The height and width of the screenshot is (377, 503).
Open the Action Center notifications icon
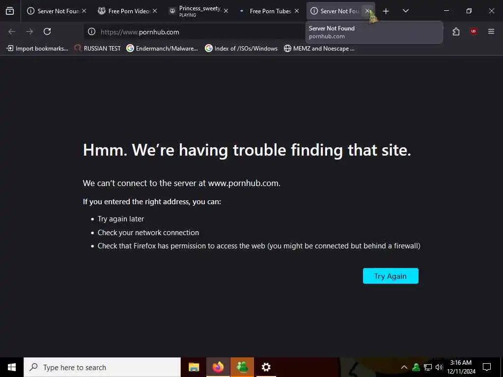tap(487, 367)
